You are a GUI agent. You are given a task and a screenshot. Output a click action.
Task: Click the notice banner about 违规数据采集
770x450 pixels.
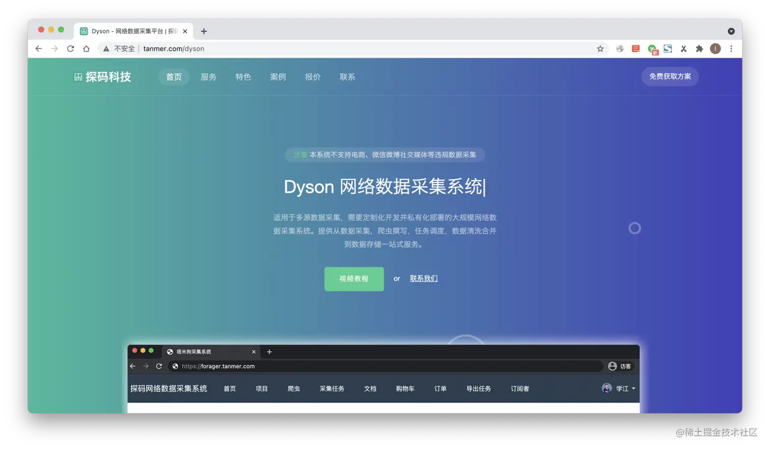click(384, 155)
